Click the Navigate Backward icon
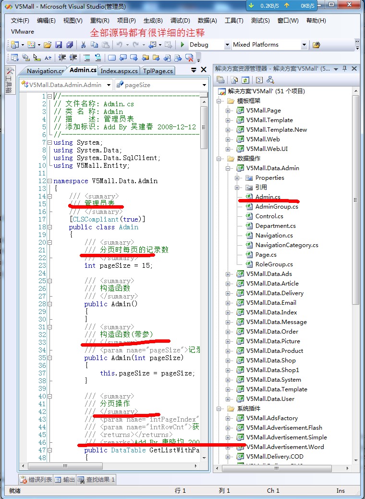The image size is (365, 499). click(x=153, y=45)
